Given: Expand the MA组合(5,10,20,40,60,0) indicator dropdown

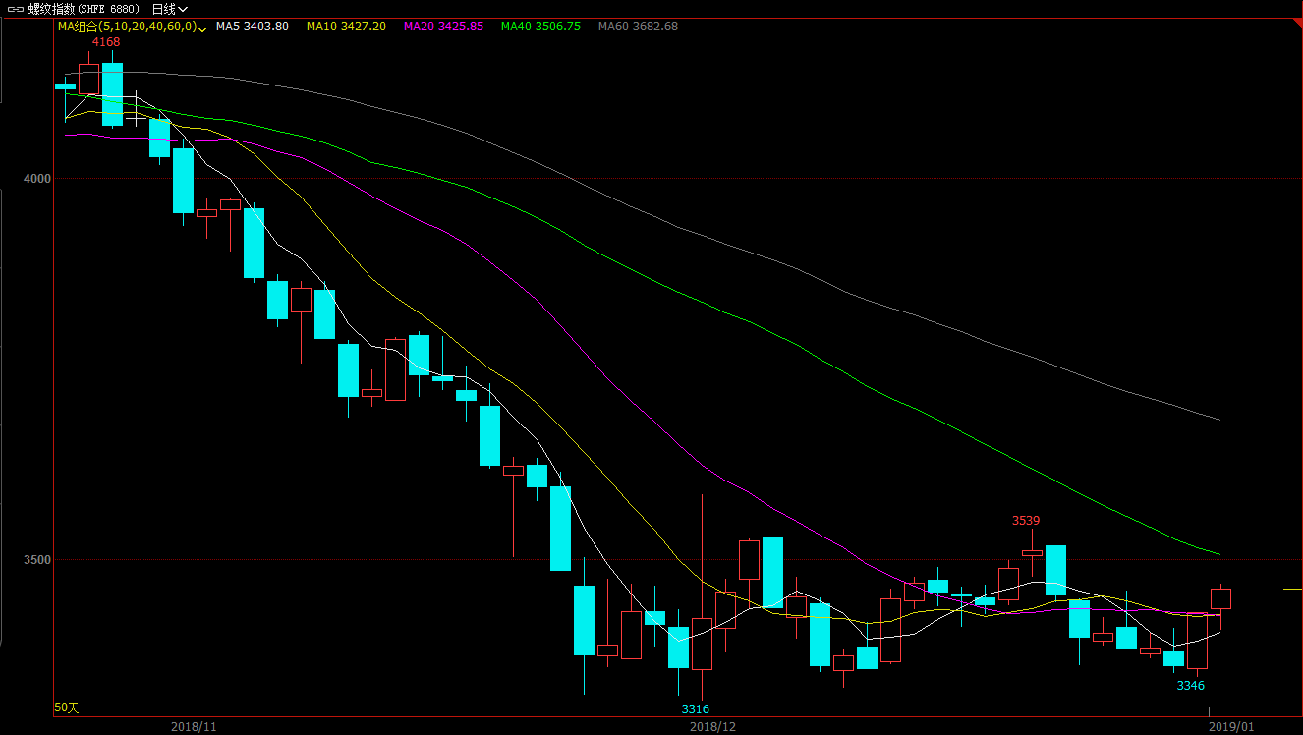Looking at the screenshot, I should pyautogui.click(x=132, y=27).
